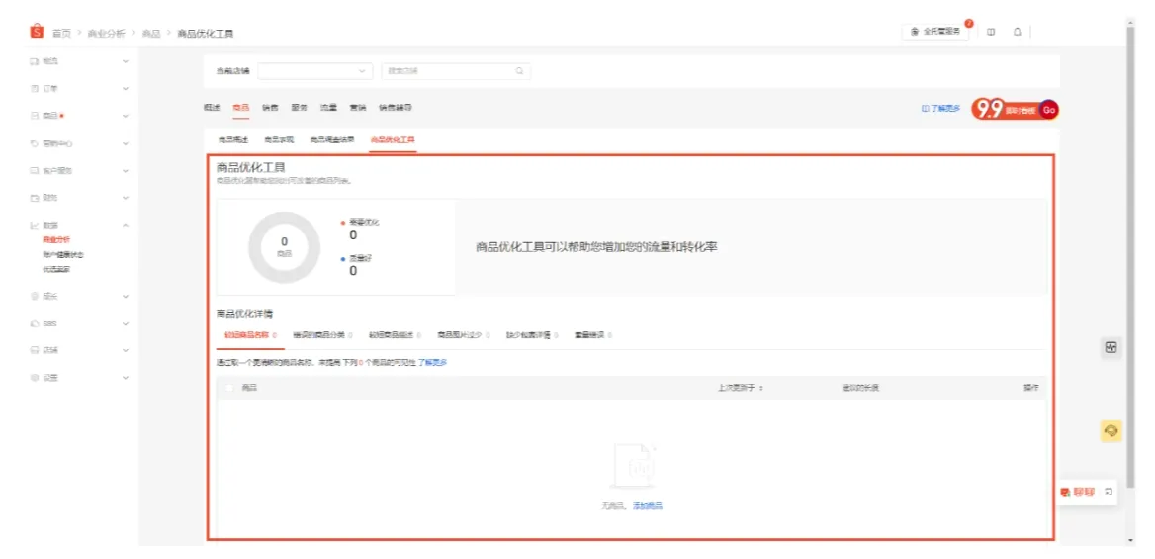Expand the 订单 sidebar chevron
Screen dimensions: 1155x559
pos(126,88)
